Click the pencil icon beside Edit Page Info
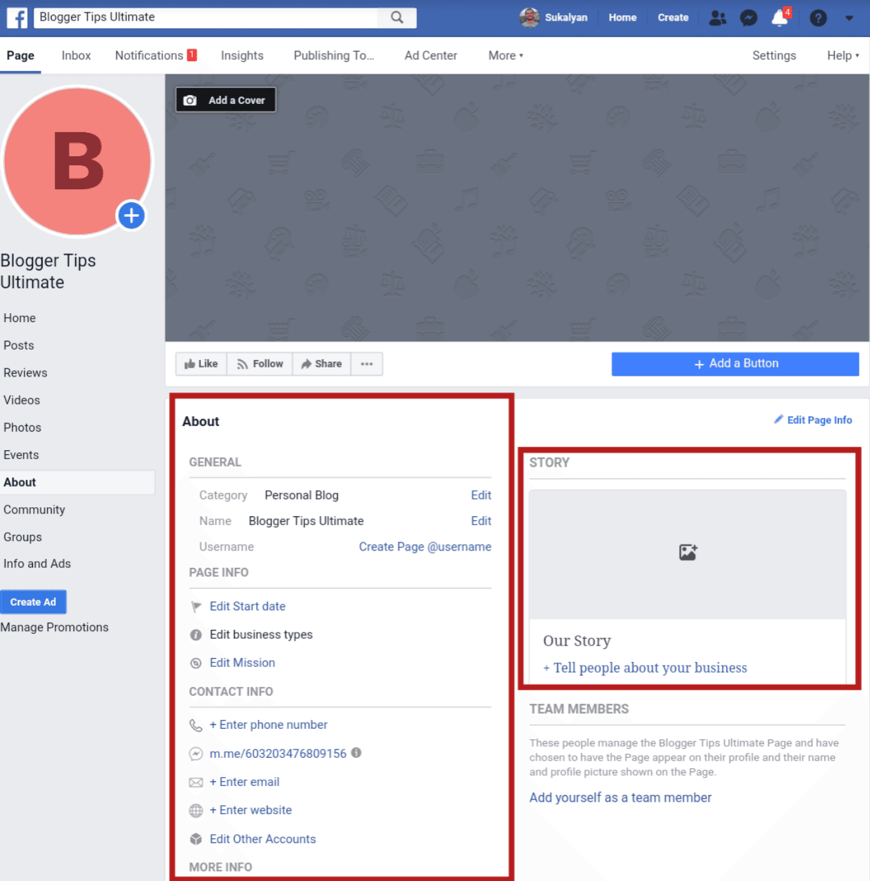This screenshot has width=870, height=881. point(778,419)
